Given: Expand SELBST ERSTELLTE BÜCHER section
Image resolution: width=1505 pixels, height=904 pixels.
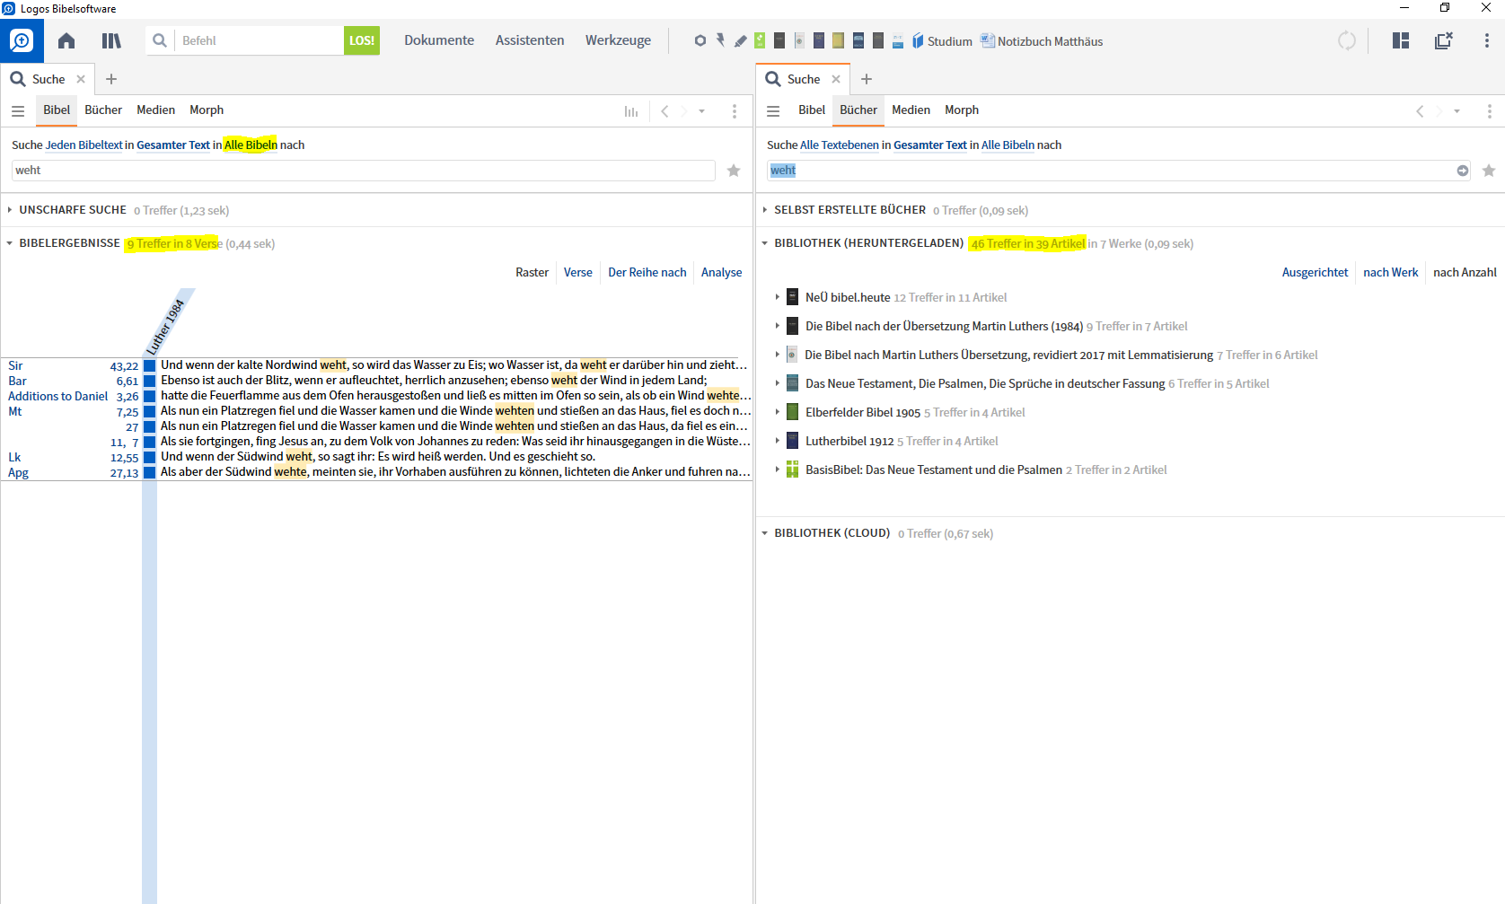Looking at the screenshot, I should click(x=765, y=210).
